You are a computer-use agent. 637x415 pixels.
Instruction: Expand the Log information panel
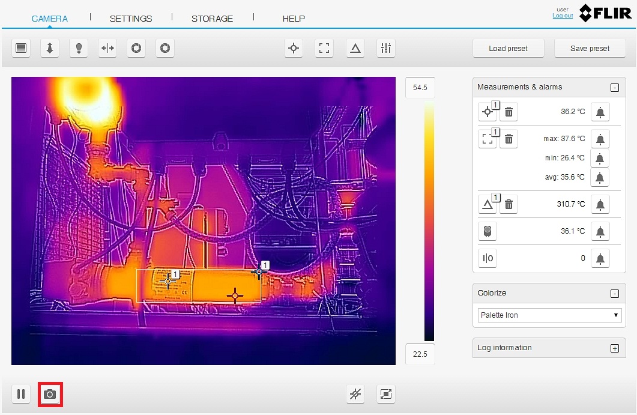pyautogui.click(x=614, y=348)
